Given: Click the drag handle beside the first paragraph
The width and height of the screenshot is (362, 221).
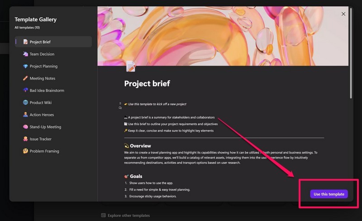Looking at the screenshot, I should (x=120, y=104).
